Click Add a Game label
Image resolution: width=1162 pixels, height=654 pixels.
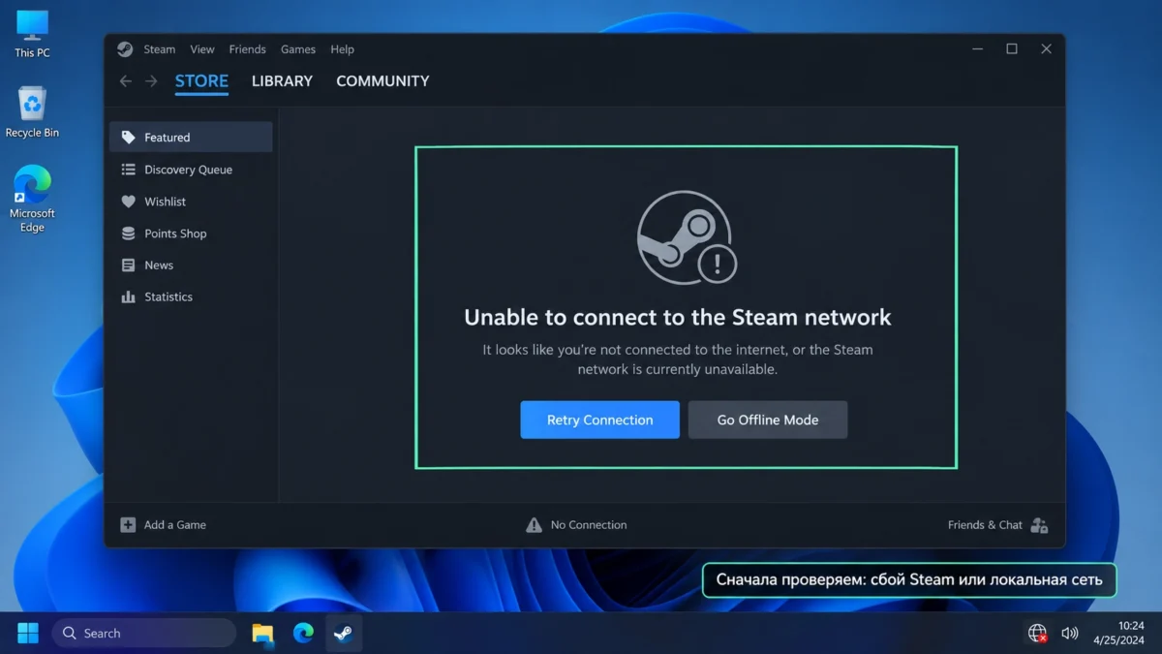[175, 525]
